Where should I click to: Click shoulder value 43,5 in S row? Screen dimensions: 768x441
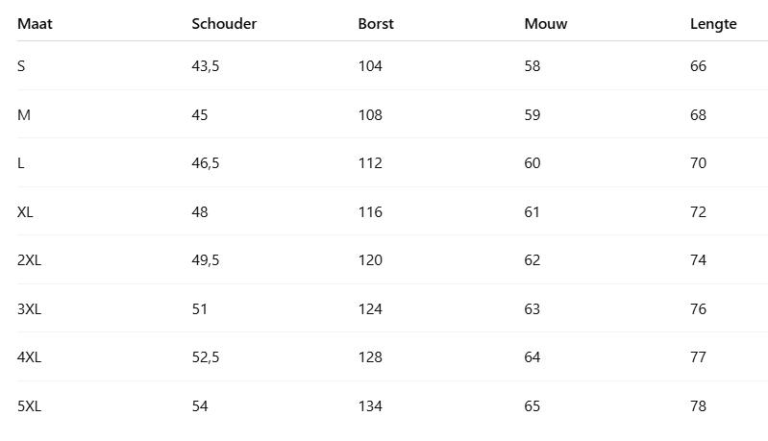[x=206, y=66]
